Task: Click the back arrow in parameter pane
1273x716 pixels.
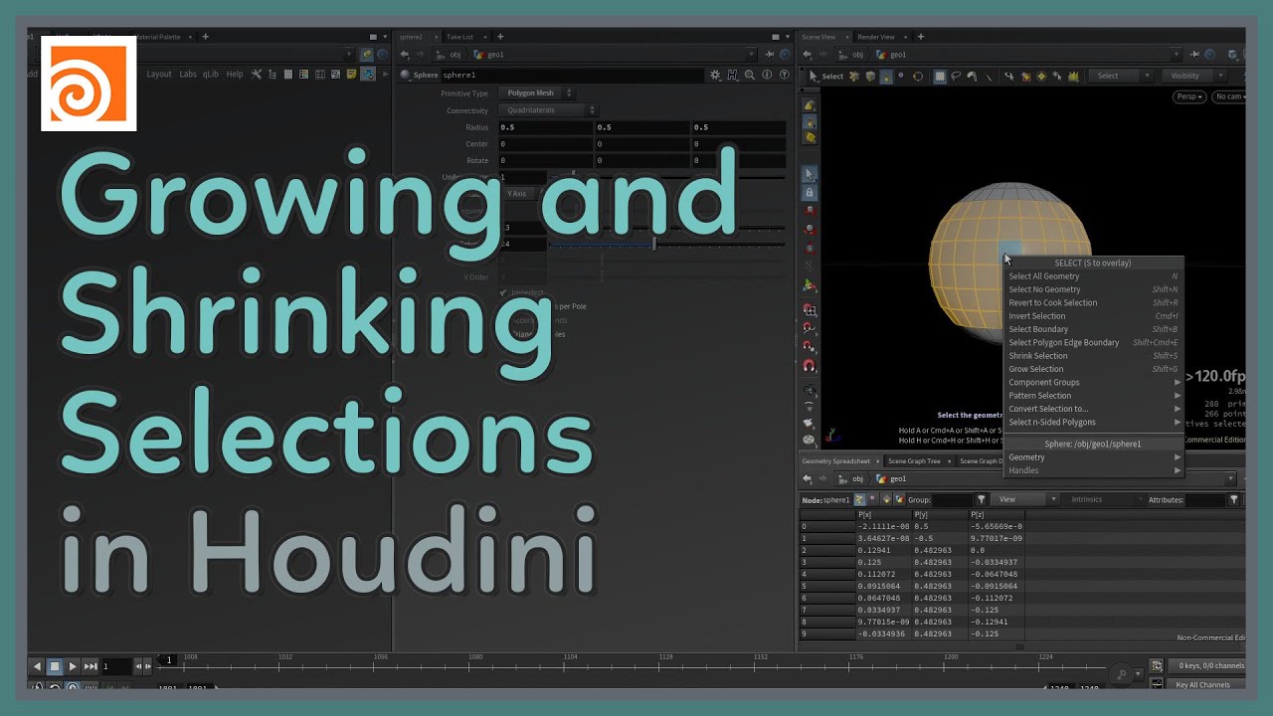Action: coord(405,55)
